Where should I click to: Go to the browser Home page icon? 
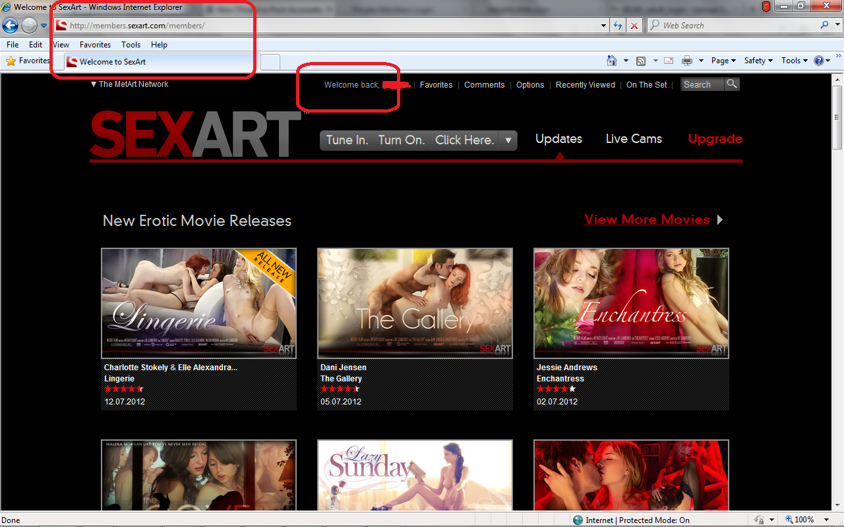(612, 61)
